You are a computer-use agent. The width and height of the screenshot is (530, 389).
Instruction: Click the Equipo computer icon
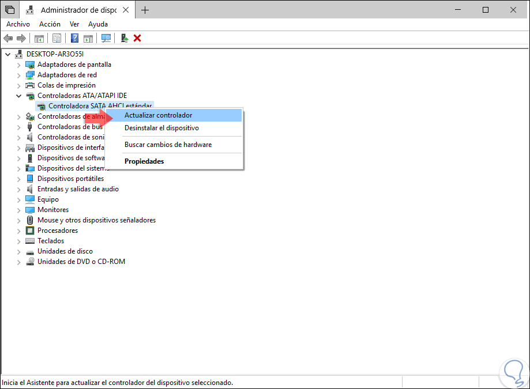[30, 199]
